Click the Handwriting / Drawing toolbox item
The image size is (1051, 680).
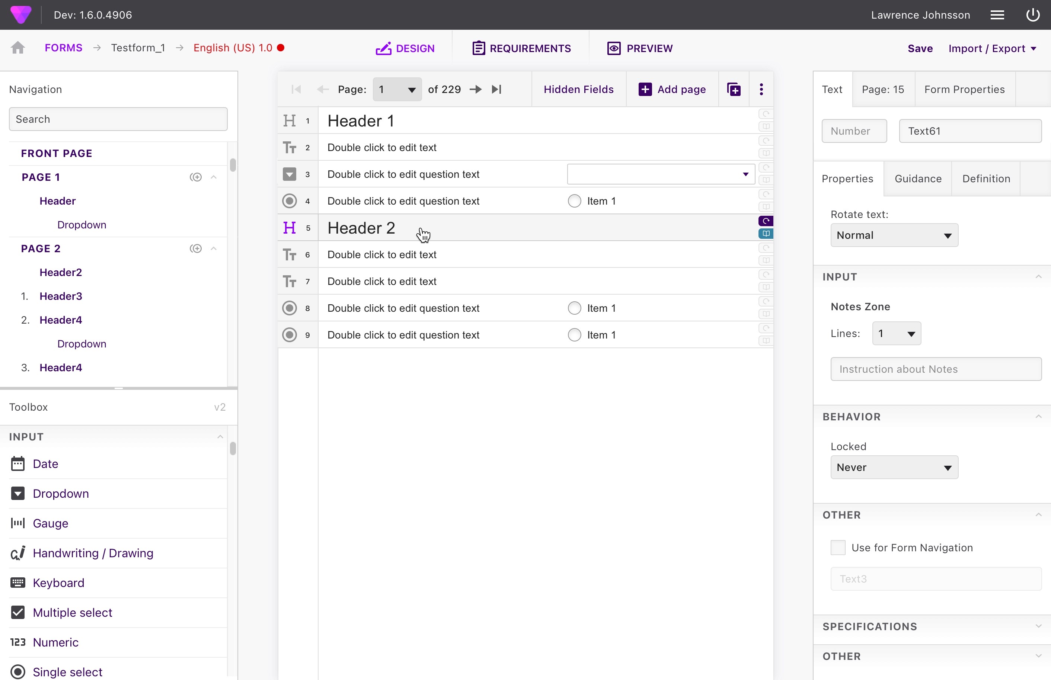point(93,553)
